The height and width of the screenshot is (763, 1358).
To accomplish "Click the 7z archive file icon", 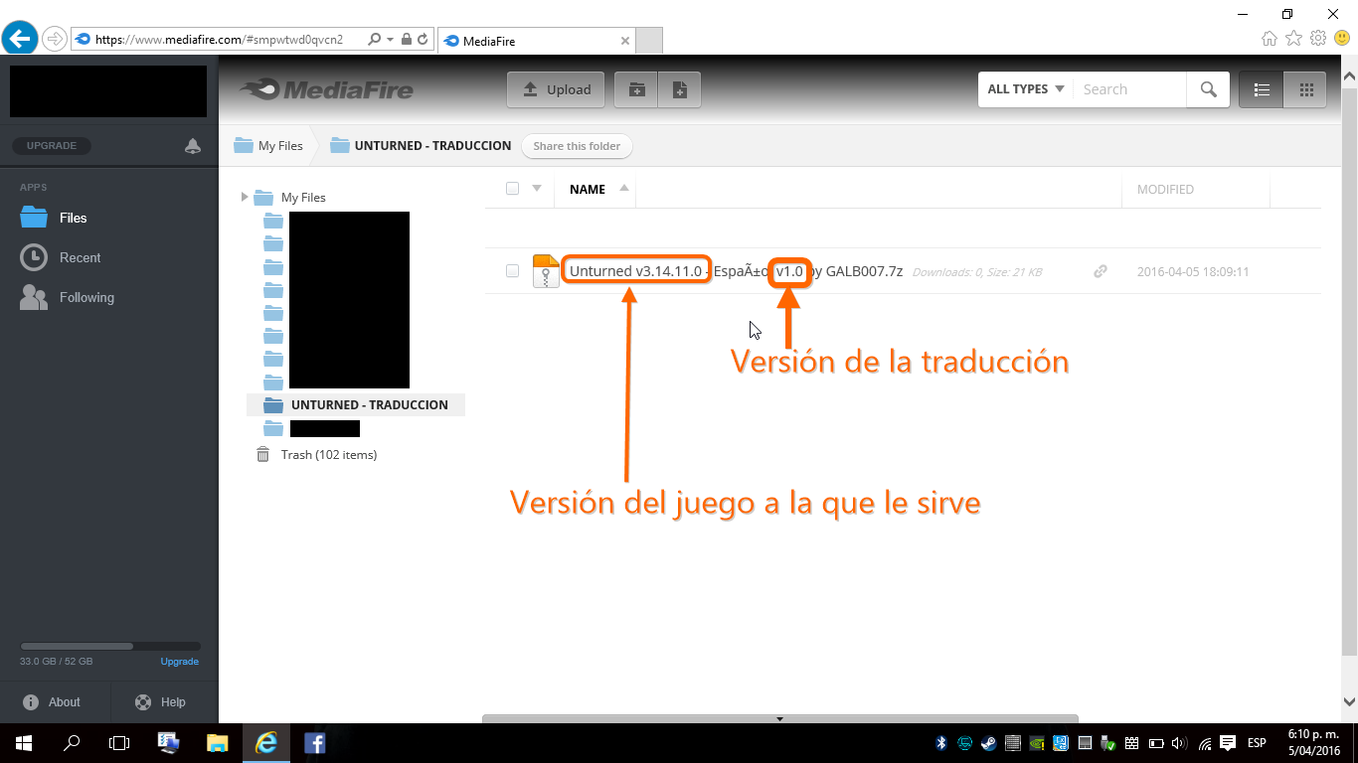I will click(x=546, y=271).
